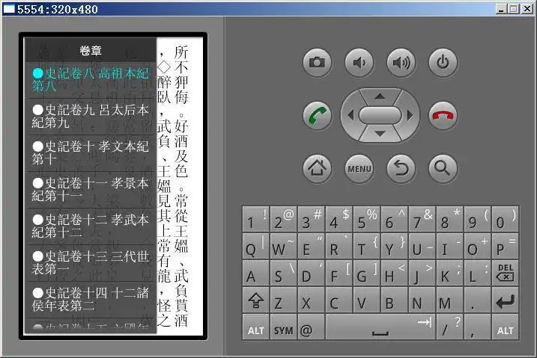Maximize the 5554 emulator window

pyautogui.click(x=514, y=9)
